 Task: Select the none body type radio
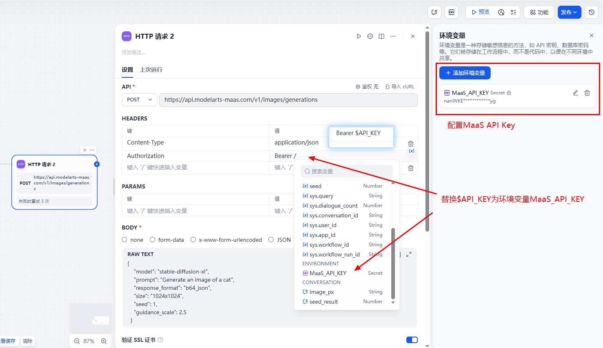125,240
